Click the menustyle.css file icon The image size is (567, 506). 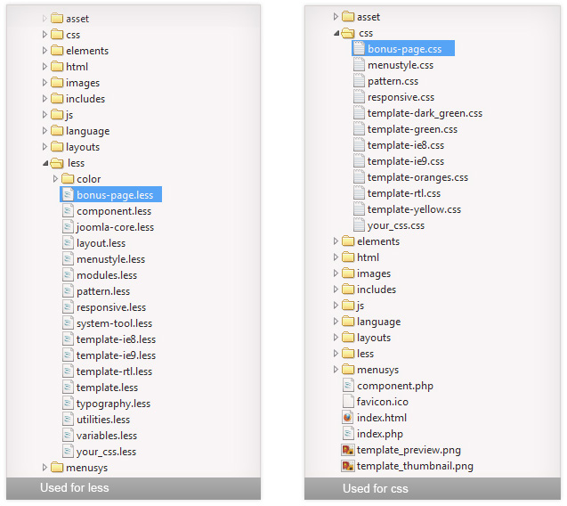click(x=359, y=64)
